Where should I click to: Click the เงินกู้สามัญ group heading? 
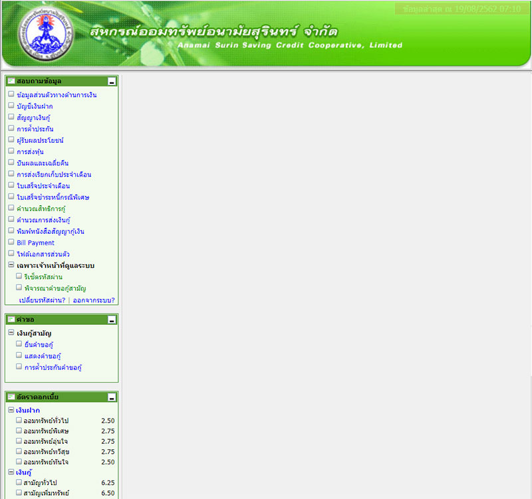34,334
